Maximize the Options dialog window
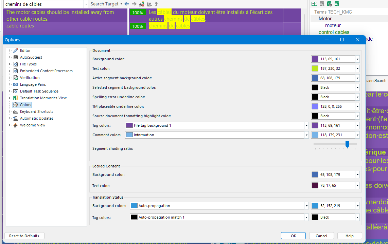This screenshot has height=244, width=388. click(x=342, y=40)
